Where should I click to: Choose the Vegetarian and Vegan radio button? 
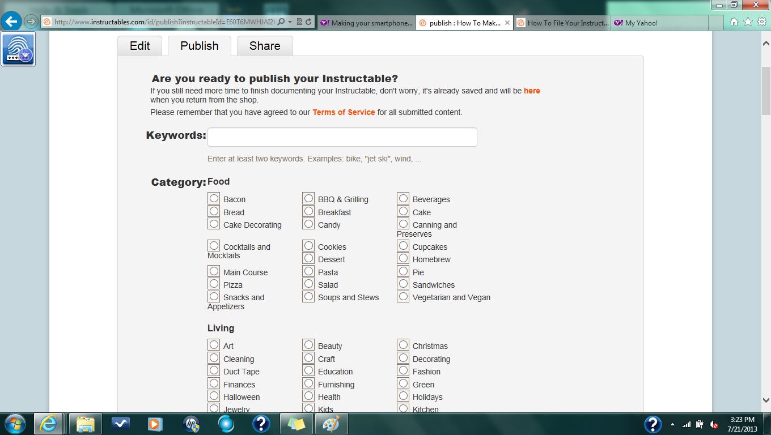tap(403, 296)
